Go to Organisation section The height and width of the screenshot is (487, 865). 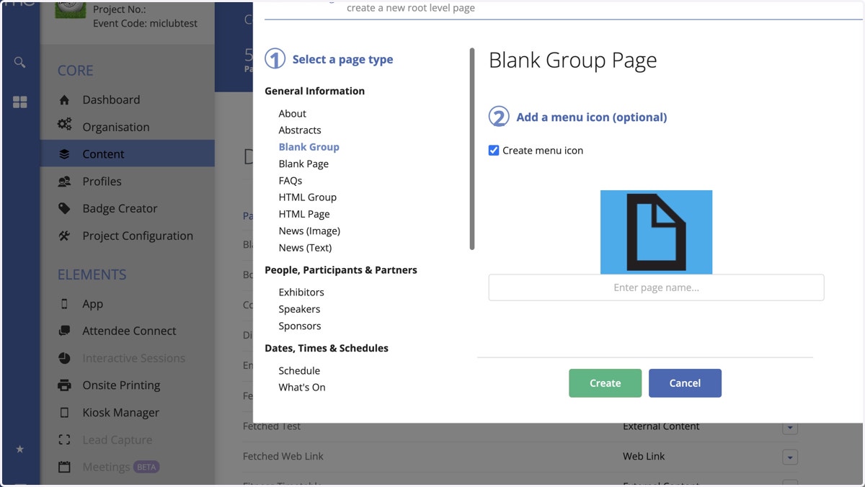coord(116,127)
